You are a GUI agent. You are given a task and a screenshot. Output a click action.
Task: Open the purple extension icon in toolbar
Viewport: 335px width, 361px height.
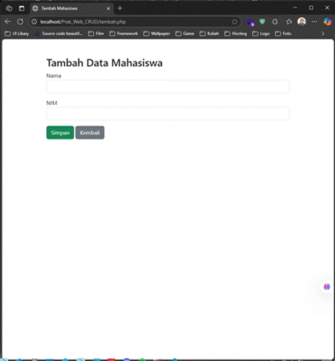point(251,22)
